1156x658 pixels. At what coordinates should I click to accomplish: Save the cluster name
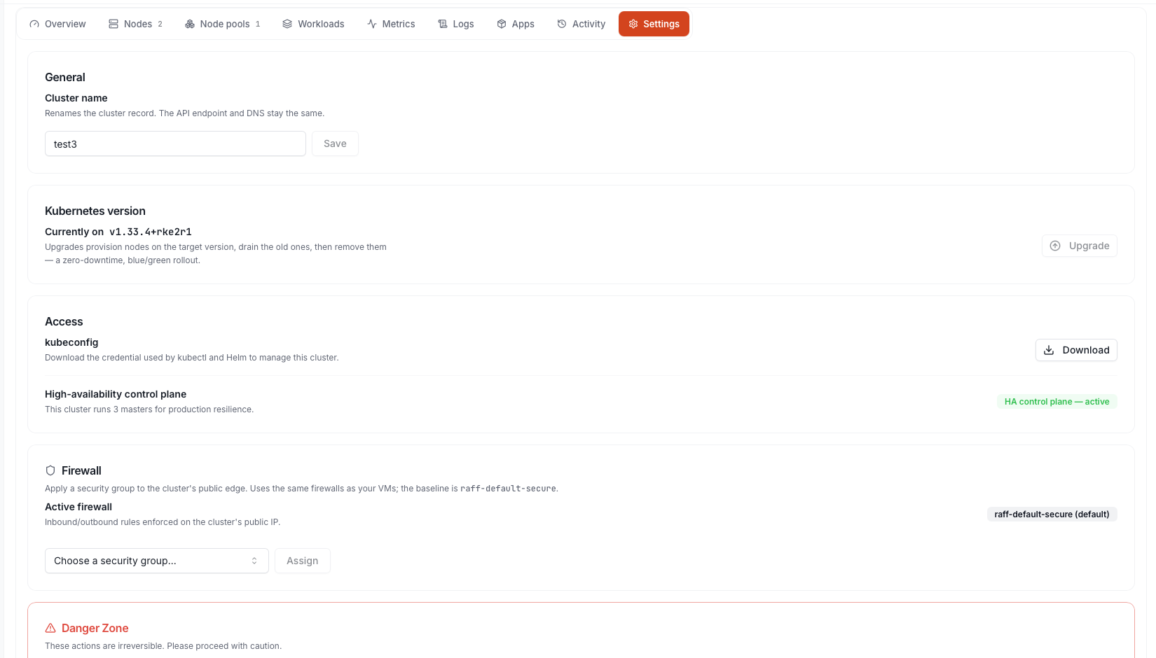[335, 143]
